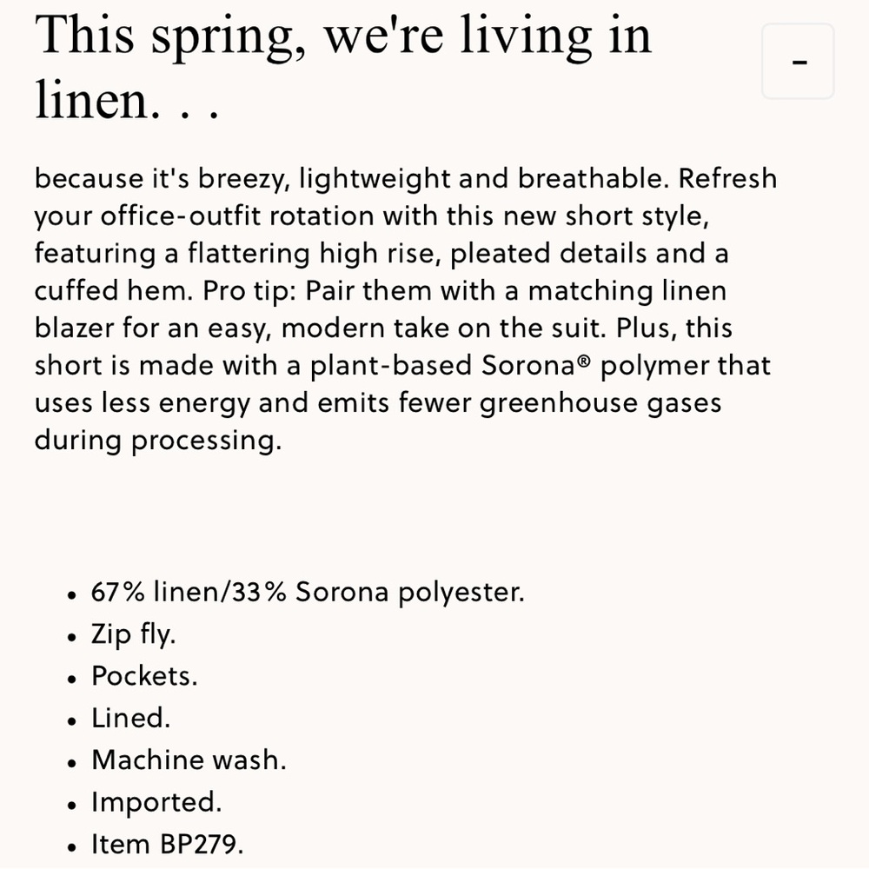Click the registered trademark symbol after Sorona
This screenshot has width=869, height=869.
[x=584, y=361]
